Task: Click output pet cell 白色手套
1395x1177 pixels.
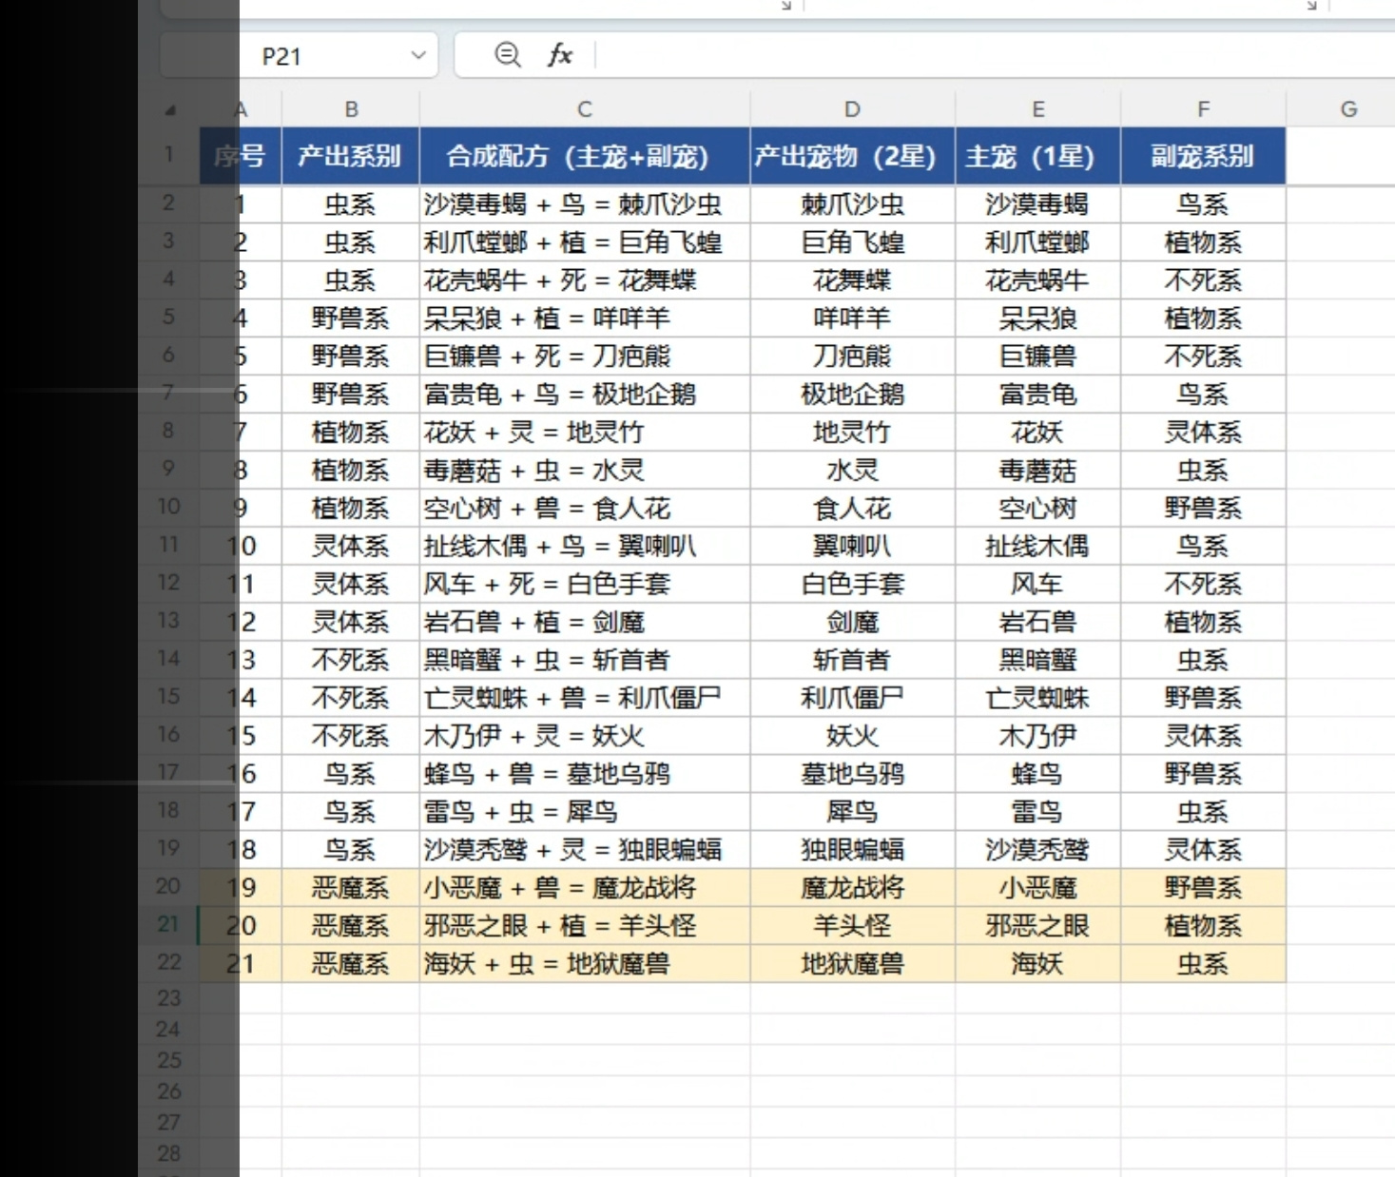Action: coord(852,584)
